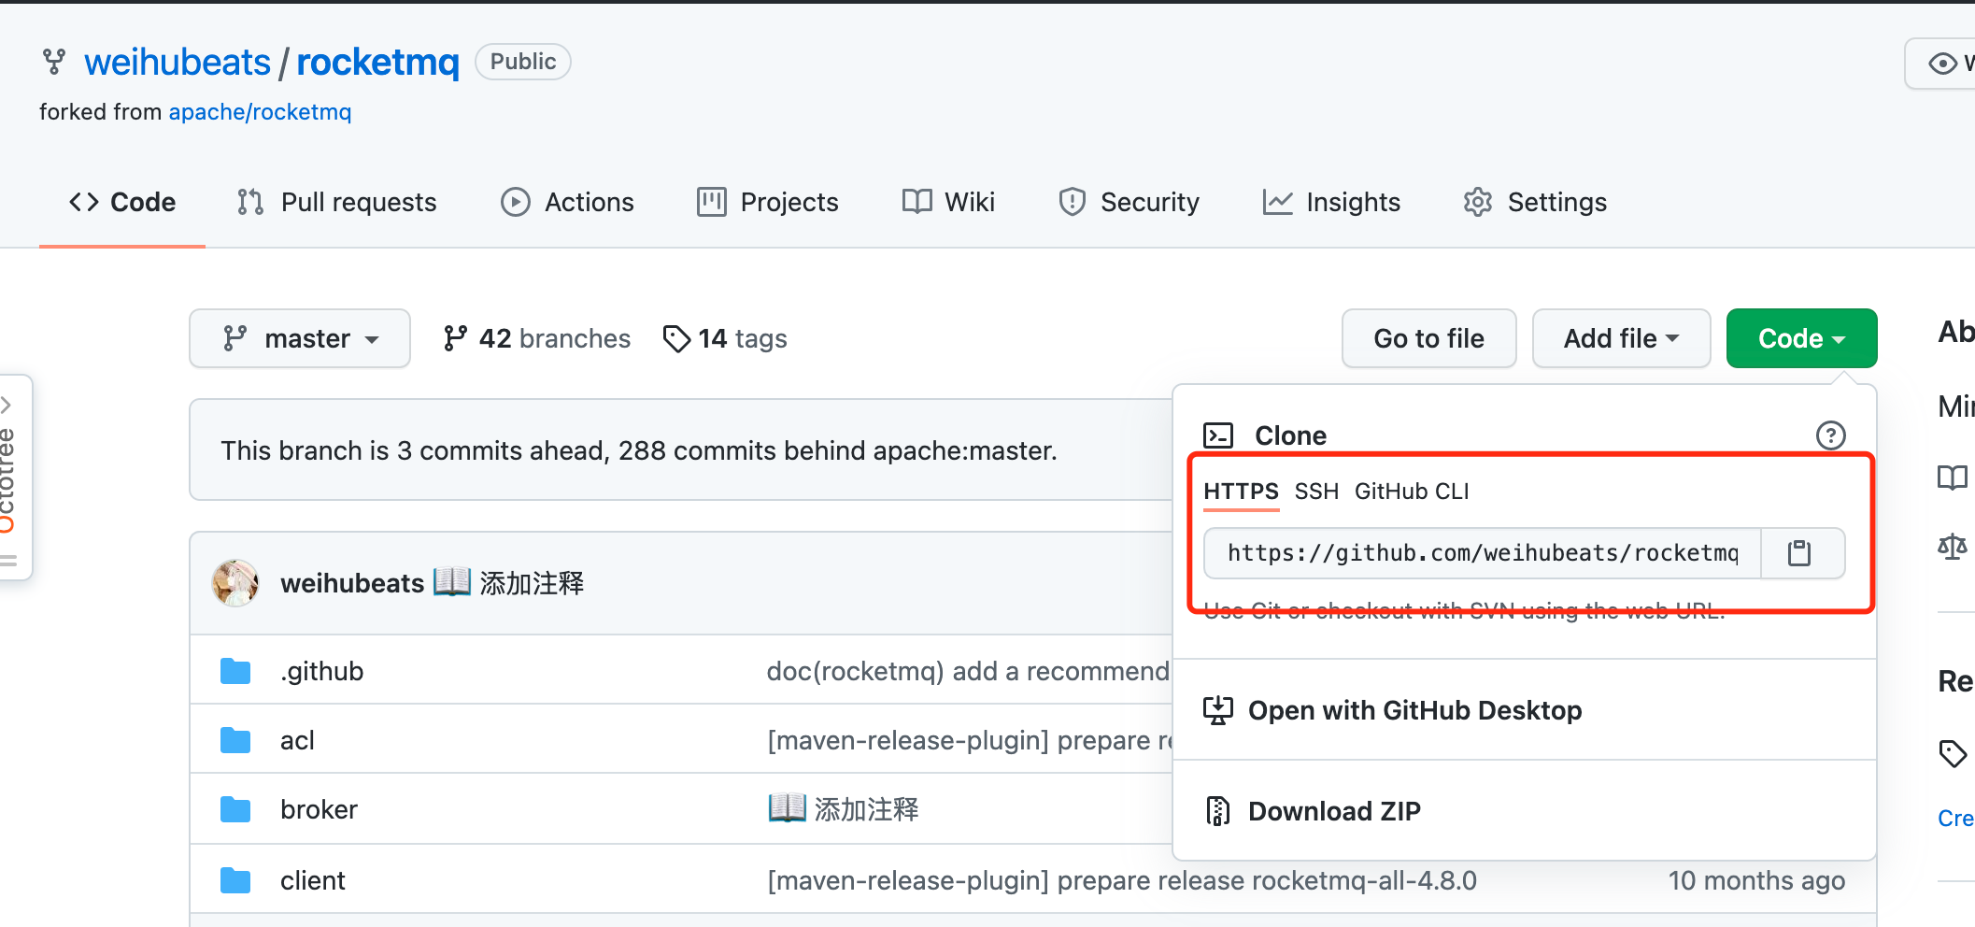Open the Wiki tab
Screen dimensions: 1975x927
(x=948, y=202)
